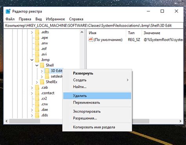Click the folder icon of .asf
This screenshot has height=145, width=186.
(x=37, y=49)
